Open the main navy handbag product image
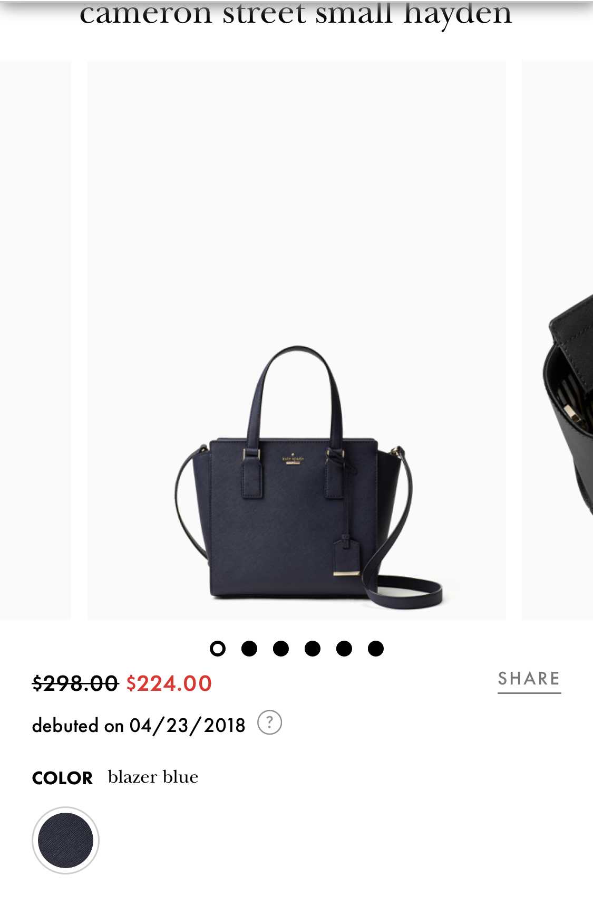Image resolution: width=593 pixels, height=913 pixels. (296, 340)
